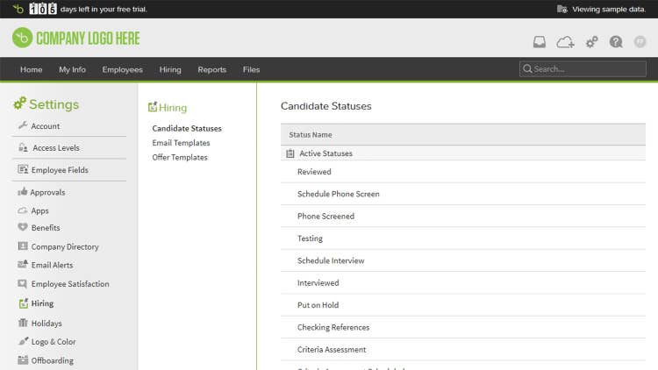Open Benefits settings label
Screen dimensions: 658x370
46,227
